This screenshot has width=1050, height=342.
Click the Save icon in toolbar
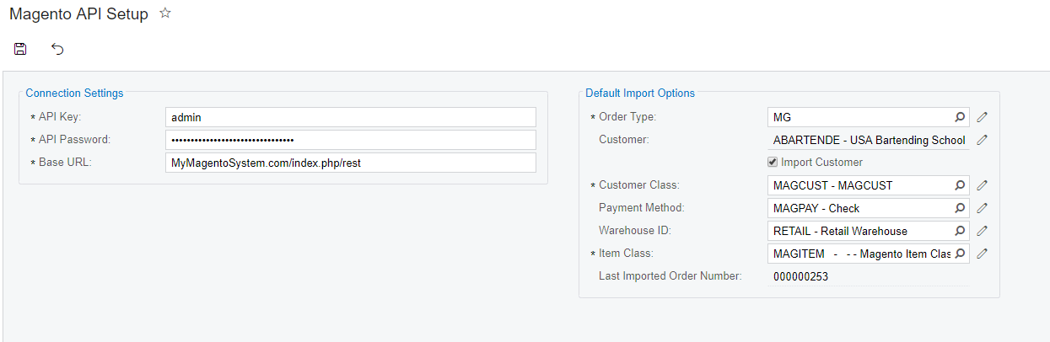pyautogui.click(x=20, y=49)
